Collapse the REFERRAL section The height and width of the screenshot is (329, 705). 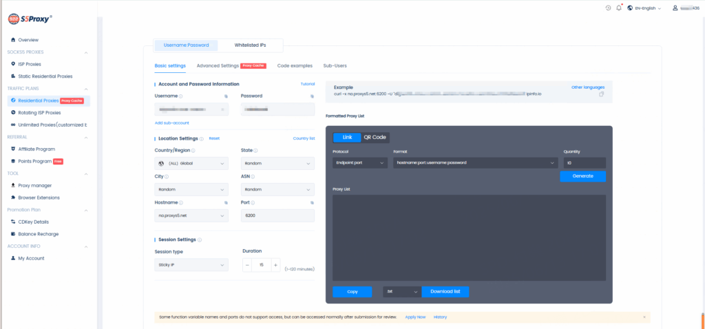pos(86,138)
